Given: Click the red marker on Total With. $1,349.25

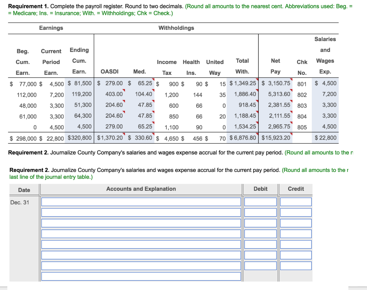Looking at the screenshot, I should (256, 80).
